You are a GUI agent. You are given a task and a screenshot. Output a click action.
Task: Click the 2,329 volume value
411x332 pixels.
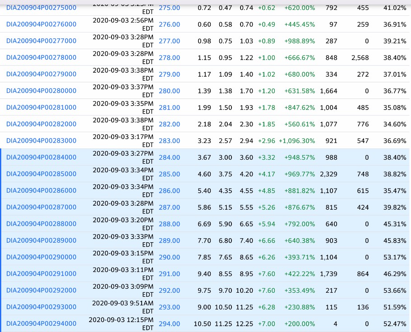[x=328, y=174]
